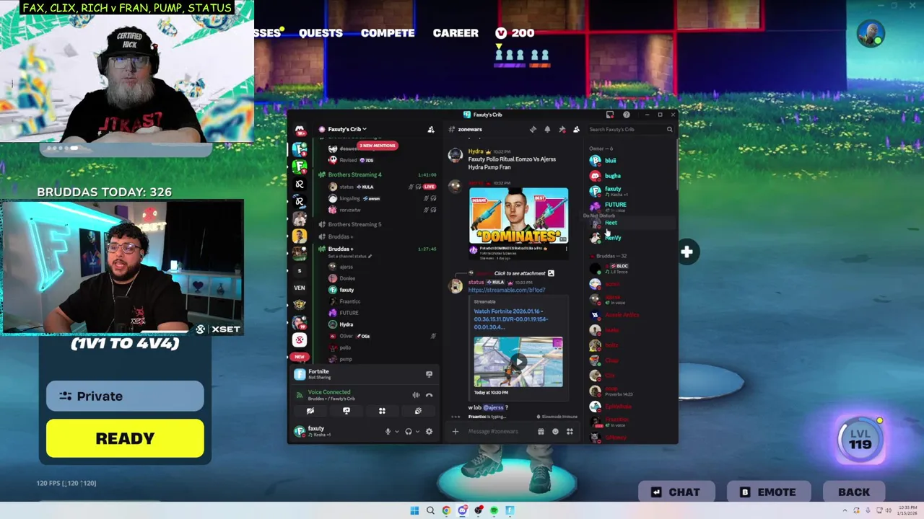The width and height of the screenshot is (924, 519).
Task: Open the Fortnite COMPETE tab
Action: click(388, 33)
